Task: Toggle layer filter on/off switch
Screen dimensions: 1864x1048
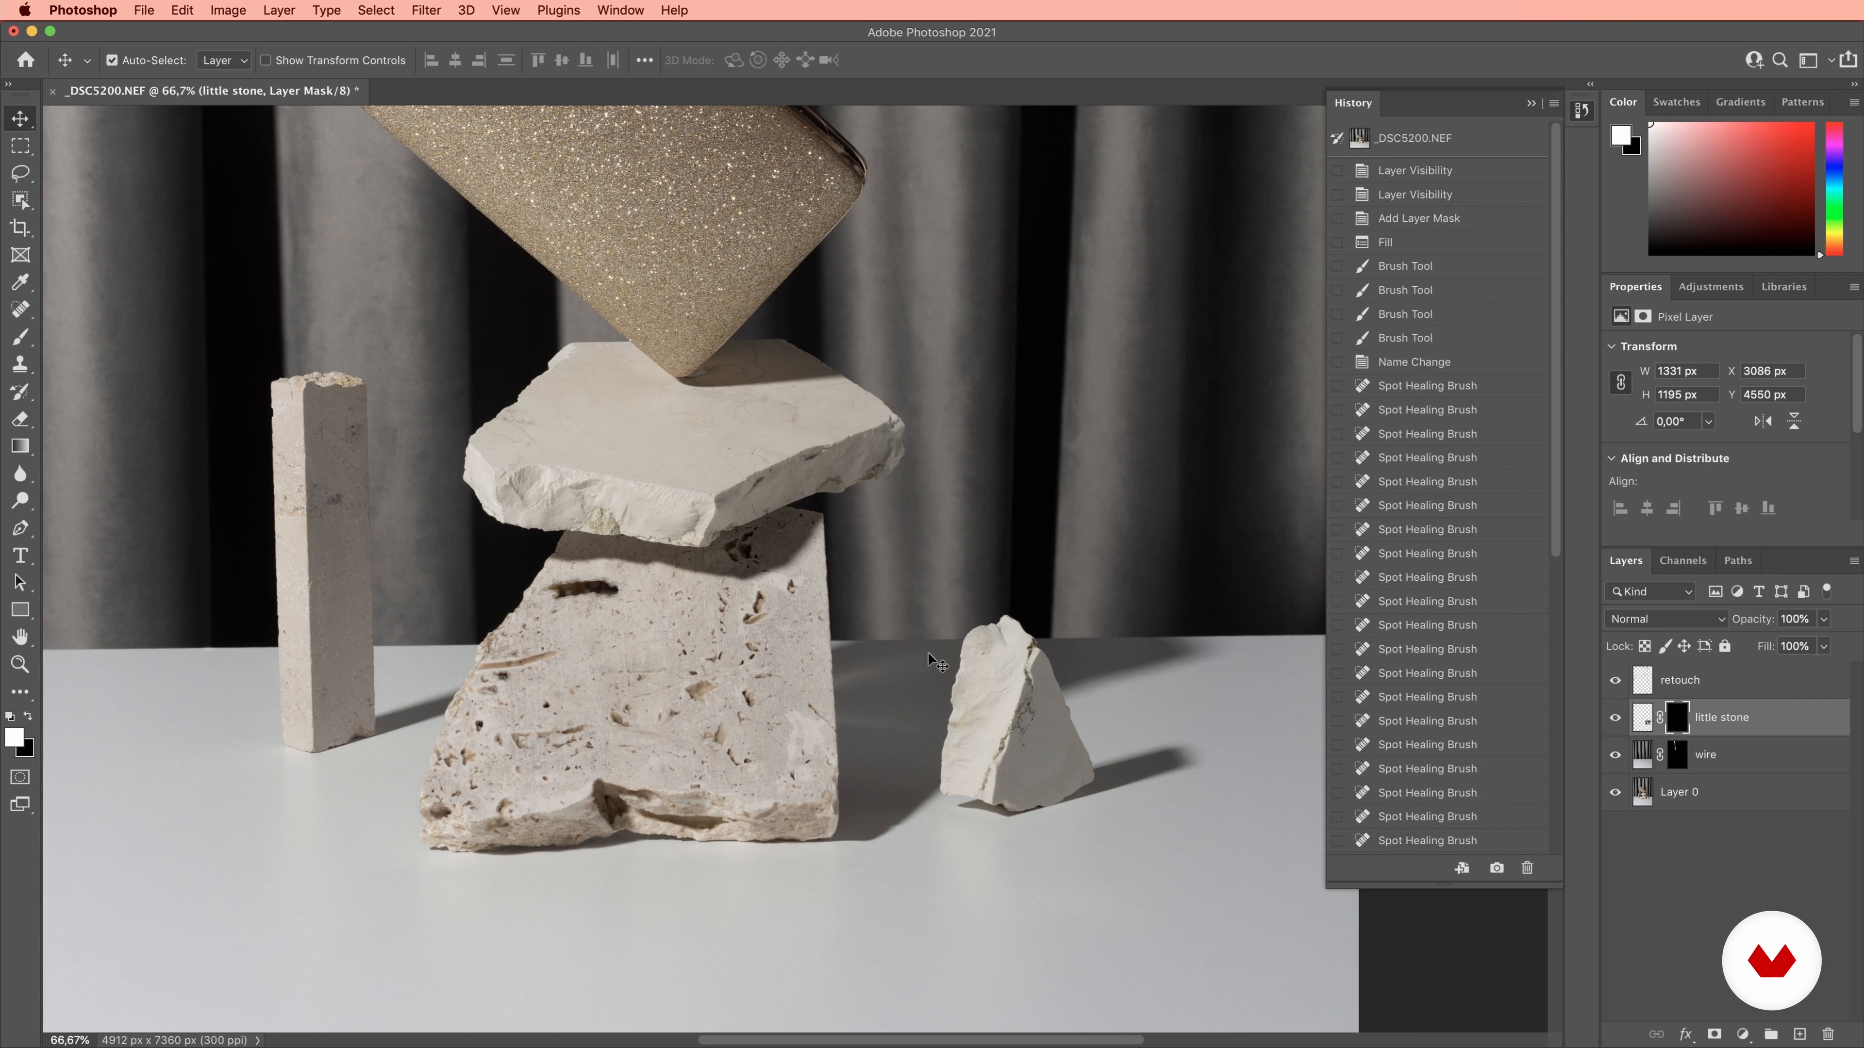Action: click(x=1826, y=591)
